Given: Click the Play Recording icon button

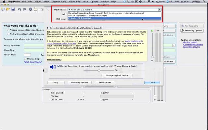Looking at the screenshot, I should [183, 26].
